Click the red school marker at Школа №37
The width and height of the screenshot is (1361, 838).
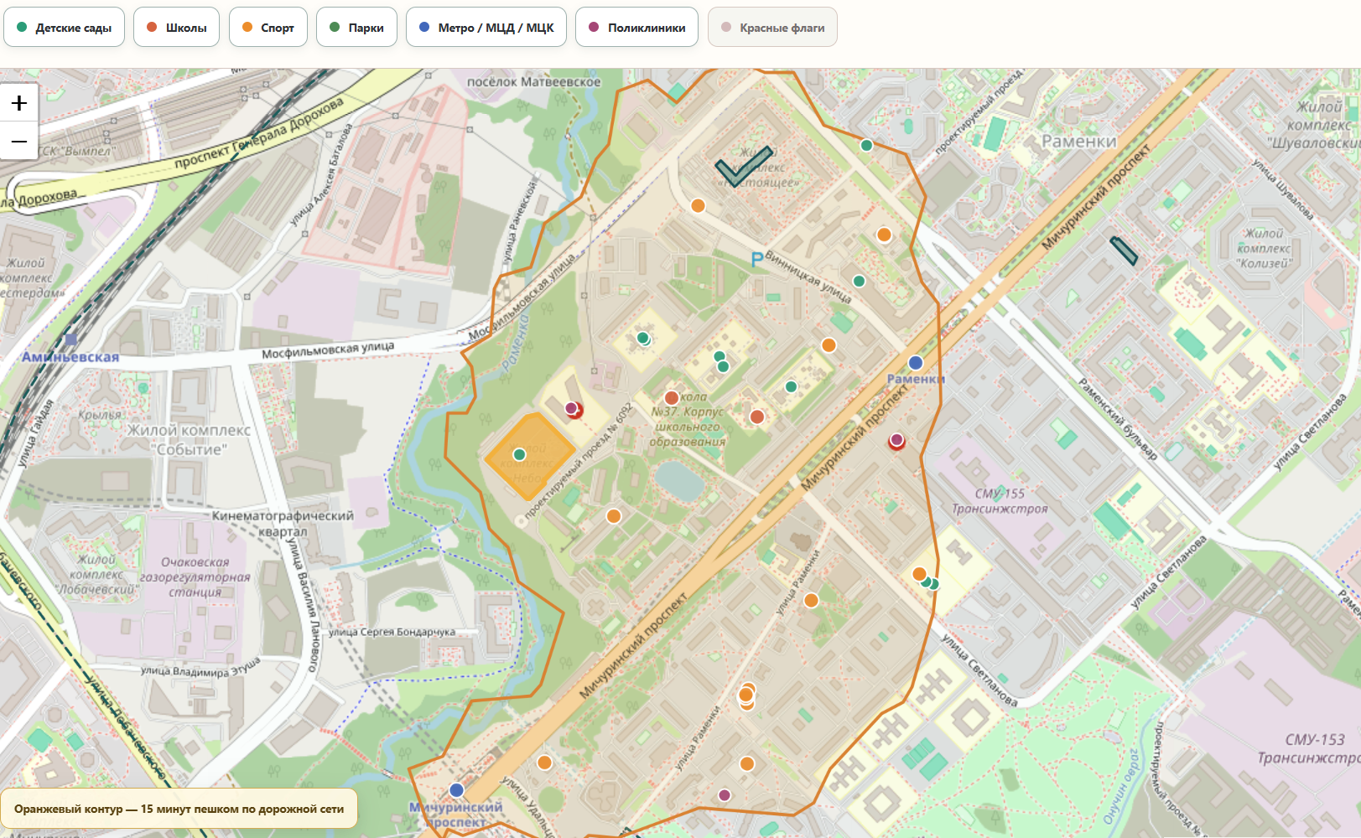coord(671,398)
